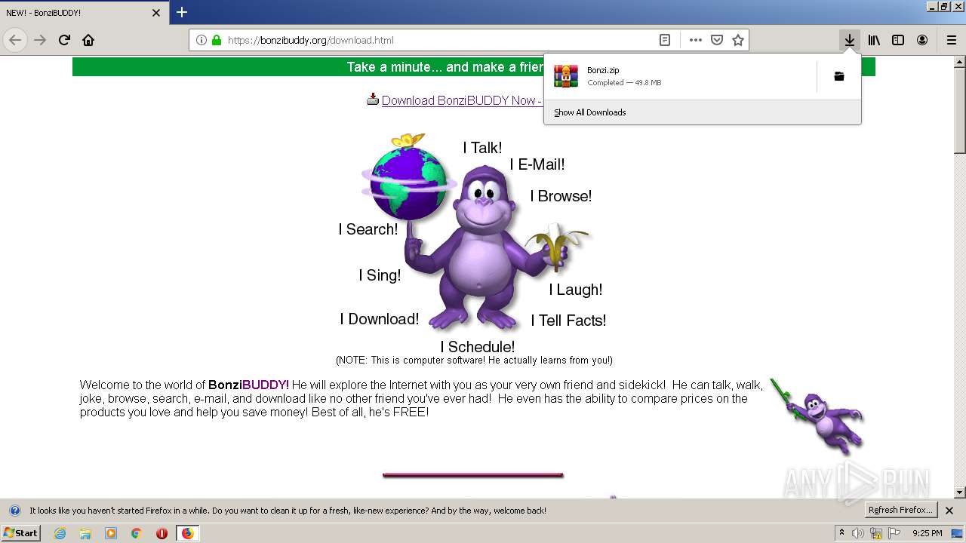Toggle reader view in address bar
Viewport: 966px width, 543px height.
tap(665, 40)
